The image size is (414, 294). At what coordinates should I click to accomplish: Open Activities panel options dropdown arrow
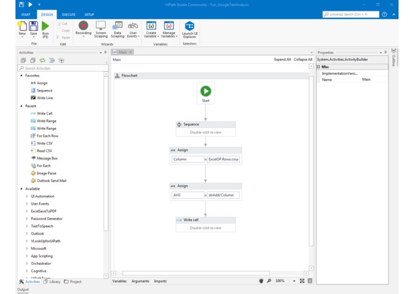(101, 52)
